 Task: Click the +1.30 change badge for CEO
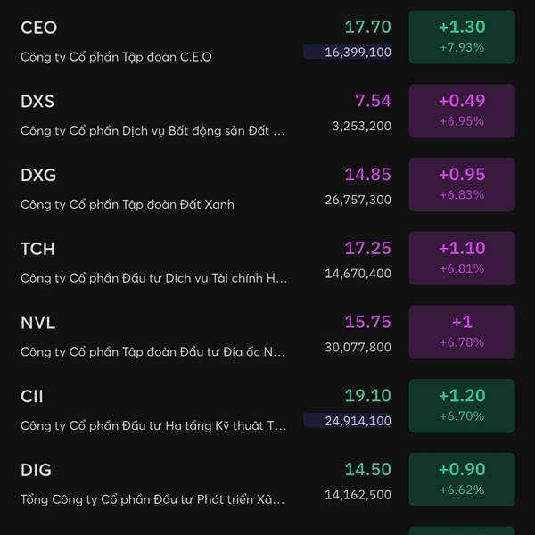coord(461,37)
